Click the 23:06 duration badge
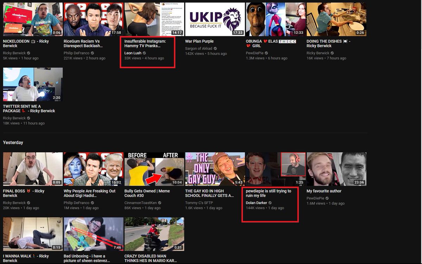The width and height of the screenshot is (422, 264). (x=359, y=182)
